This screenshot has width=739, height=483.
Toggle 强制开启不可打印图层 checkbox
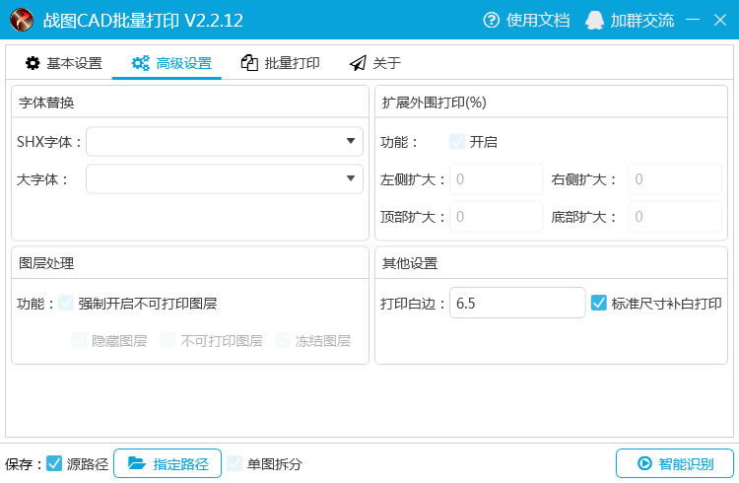pyautogui.click(x=66, y=304)
